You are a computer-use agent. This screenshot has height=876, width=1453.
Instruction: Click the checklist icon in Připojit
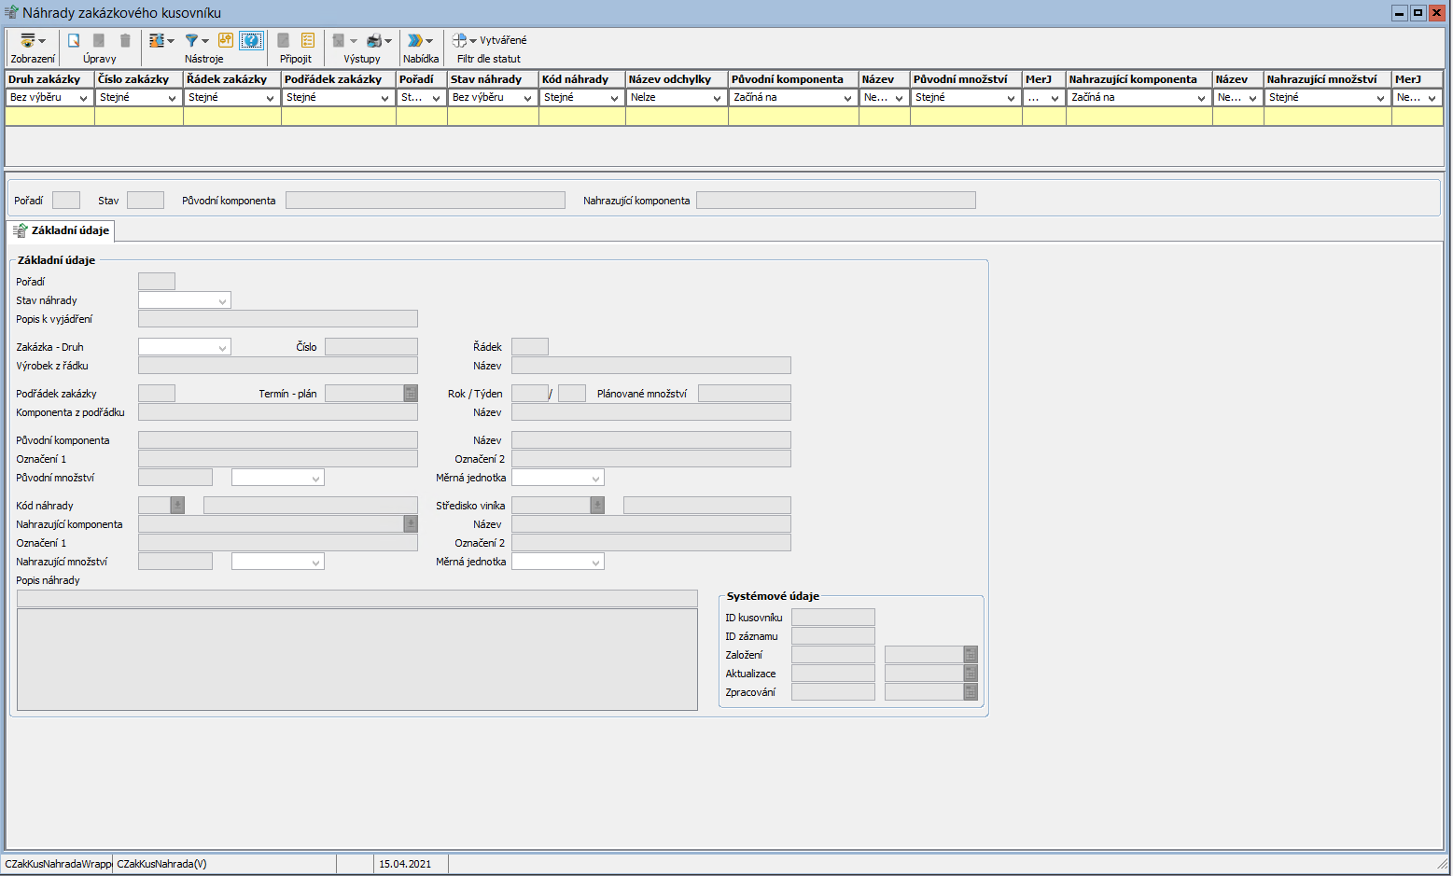click(308, 41)
